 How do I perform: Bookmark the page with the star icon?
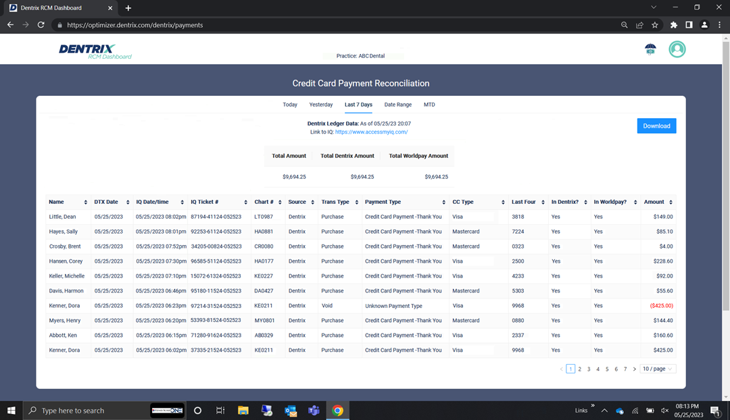(654, 24)
